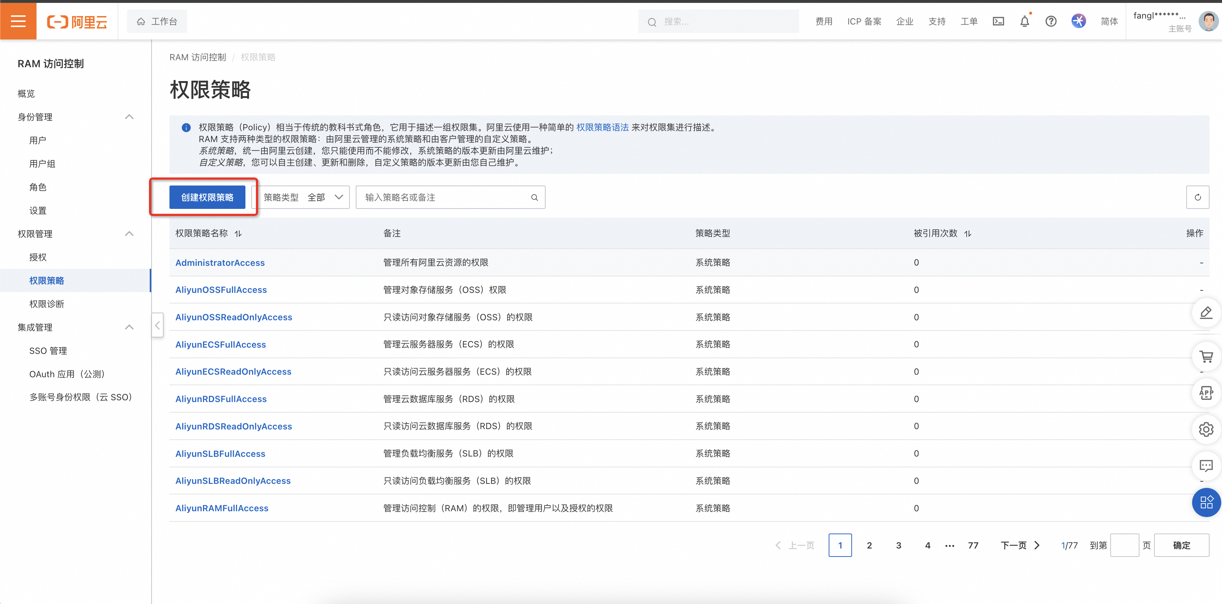Open AliyunECSFullAccess policy
This screenshot has height=604, width=1222.
point(221,344)
